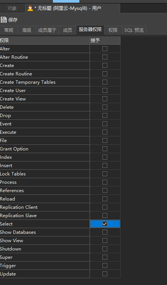This screenshot has height=285, width=167.
Task: Click the Grant Option row label
Action: tap(14, 149)
